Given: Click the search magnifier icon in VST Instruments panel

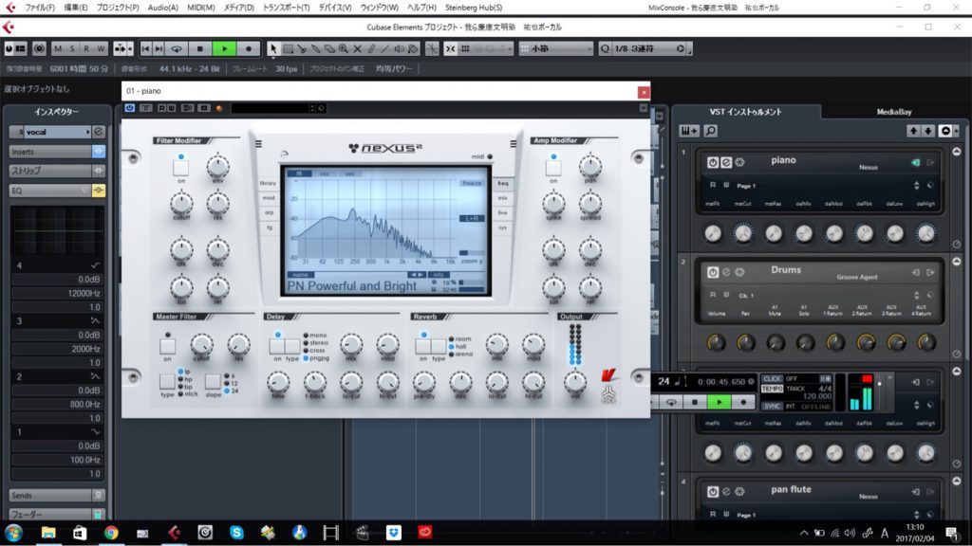Looking at the screenshot, I should [711, 131].
